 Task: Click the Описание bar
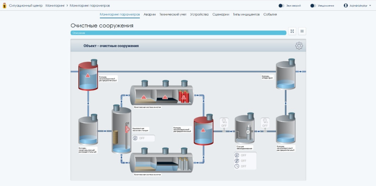(x=178, y=33)
